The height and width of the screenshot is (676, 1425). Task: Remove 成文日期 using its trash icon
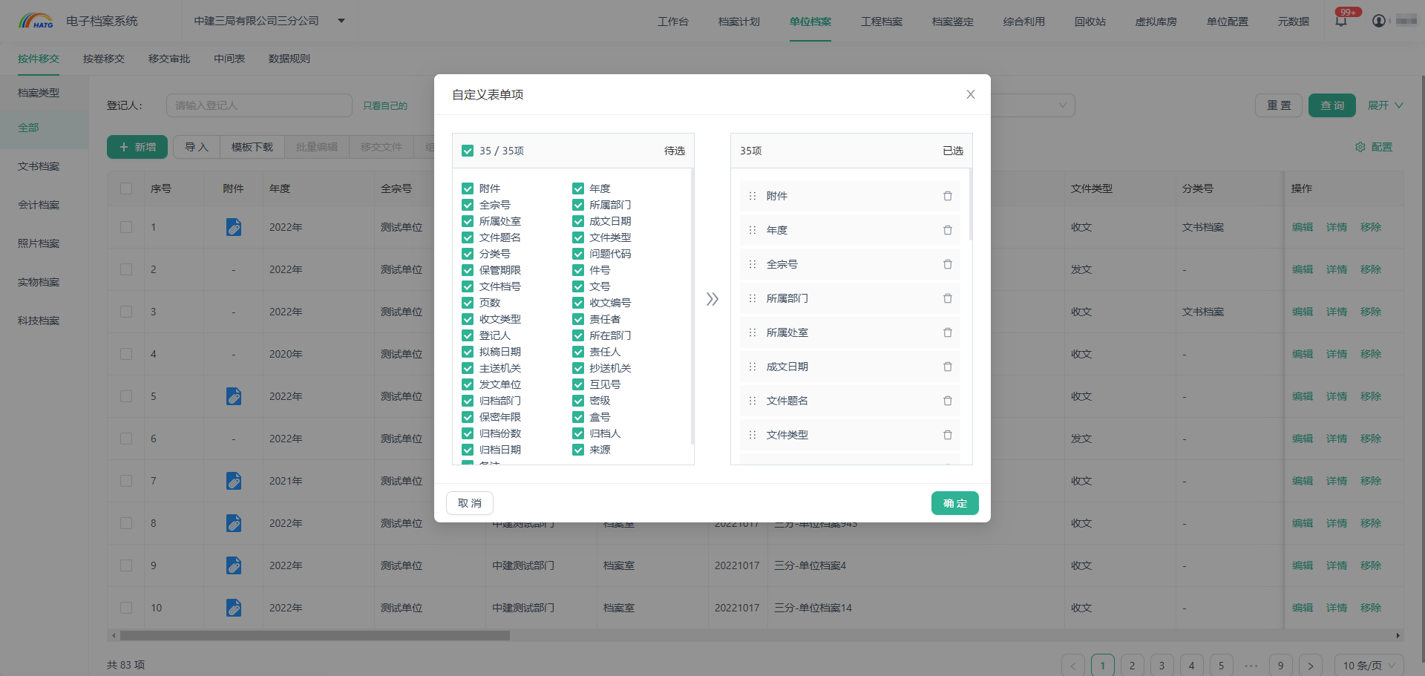click(x=947, y=367)
